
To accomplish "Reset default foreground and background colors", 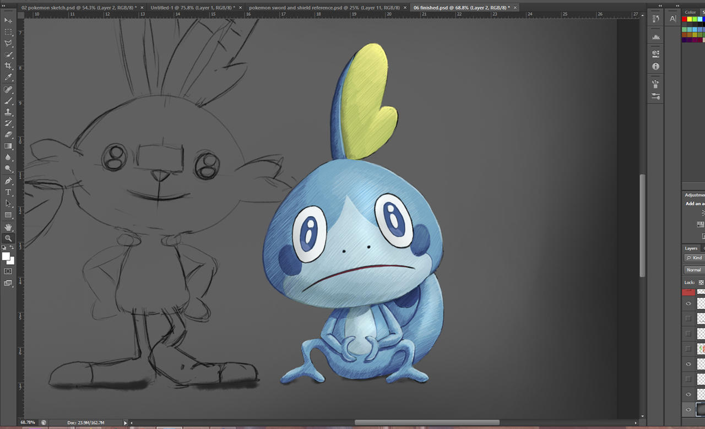I will pyautogui.click(x=4, y=248).
